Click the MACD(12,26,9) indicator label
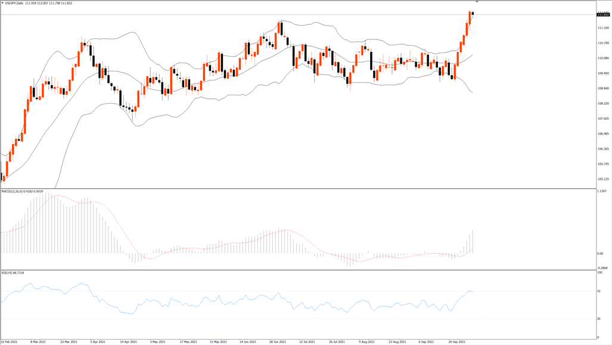This screenshot has height=345, width=612. [12, 191]
